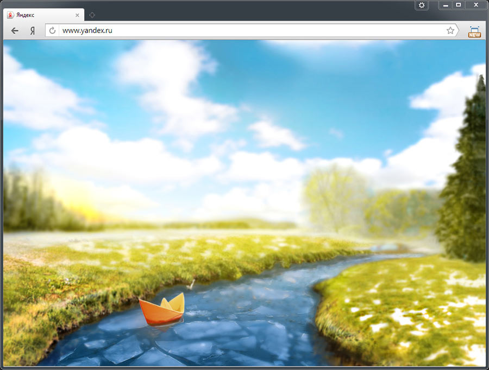Open the blue NEW panel icon

click(474, 31)
